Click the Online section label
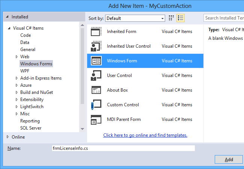This screenshot has height=169, width=244. [18, 137]
